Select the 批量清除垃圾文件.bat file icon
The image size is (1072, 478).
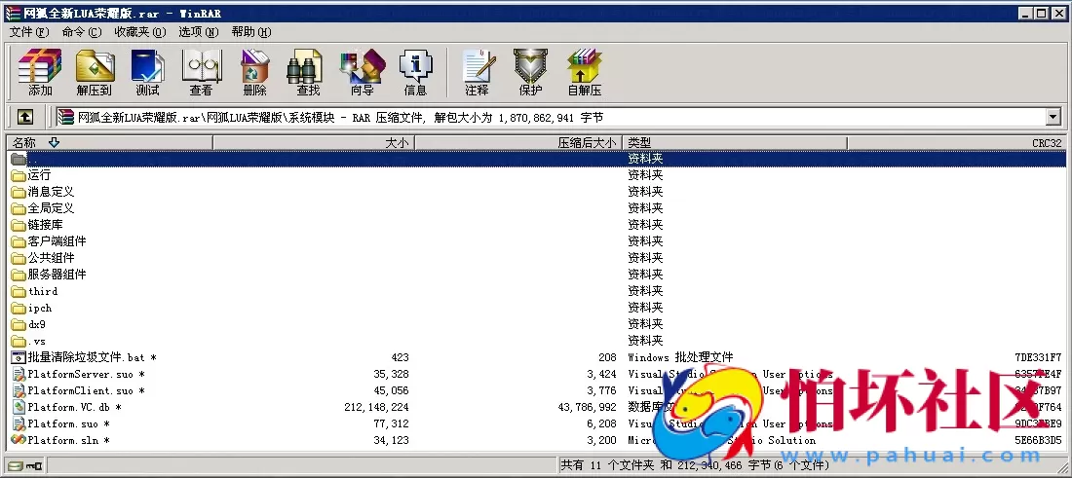(19, 357)
